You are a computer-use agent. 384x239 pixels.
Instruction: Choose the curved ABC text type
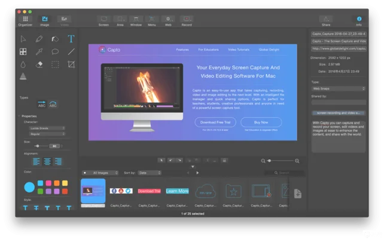(53, 104)
